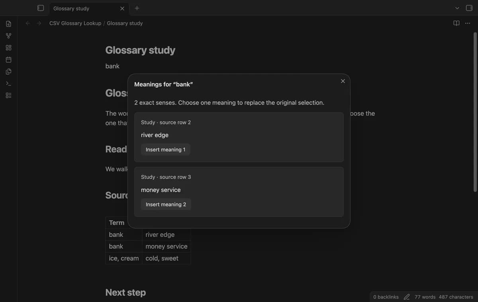
Task: Open graph view from ribbon
Action: (8, 36)
